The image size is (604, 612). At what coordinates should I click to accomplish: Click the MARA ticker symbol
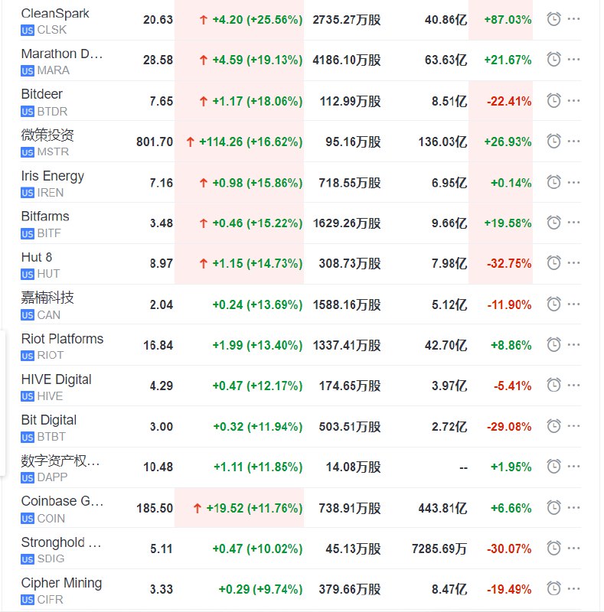53,70
